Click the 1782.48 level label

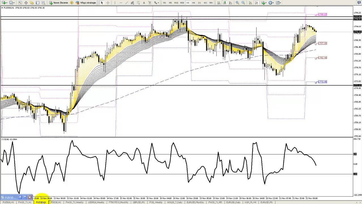(x=322, y=58)
